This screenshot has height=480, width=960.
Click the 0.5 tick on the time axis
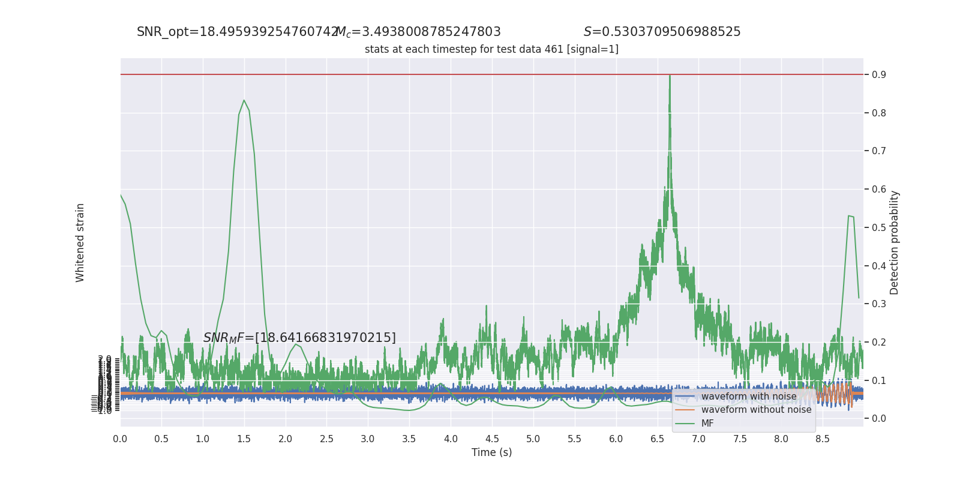click(x=161, y=439)
